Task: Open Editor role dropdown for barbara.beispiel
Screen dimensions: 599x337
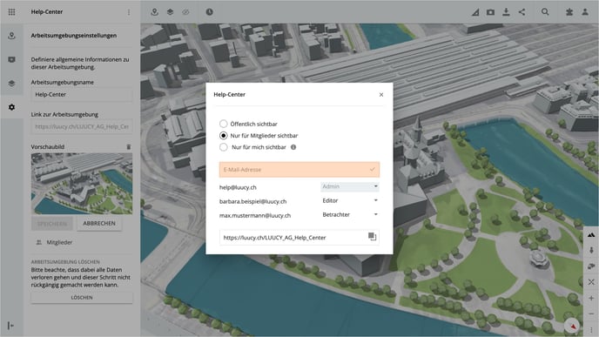Action: tap(349, 200)
